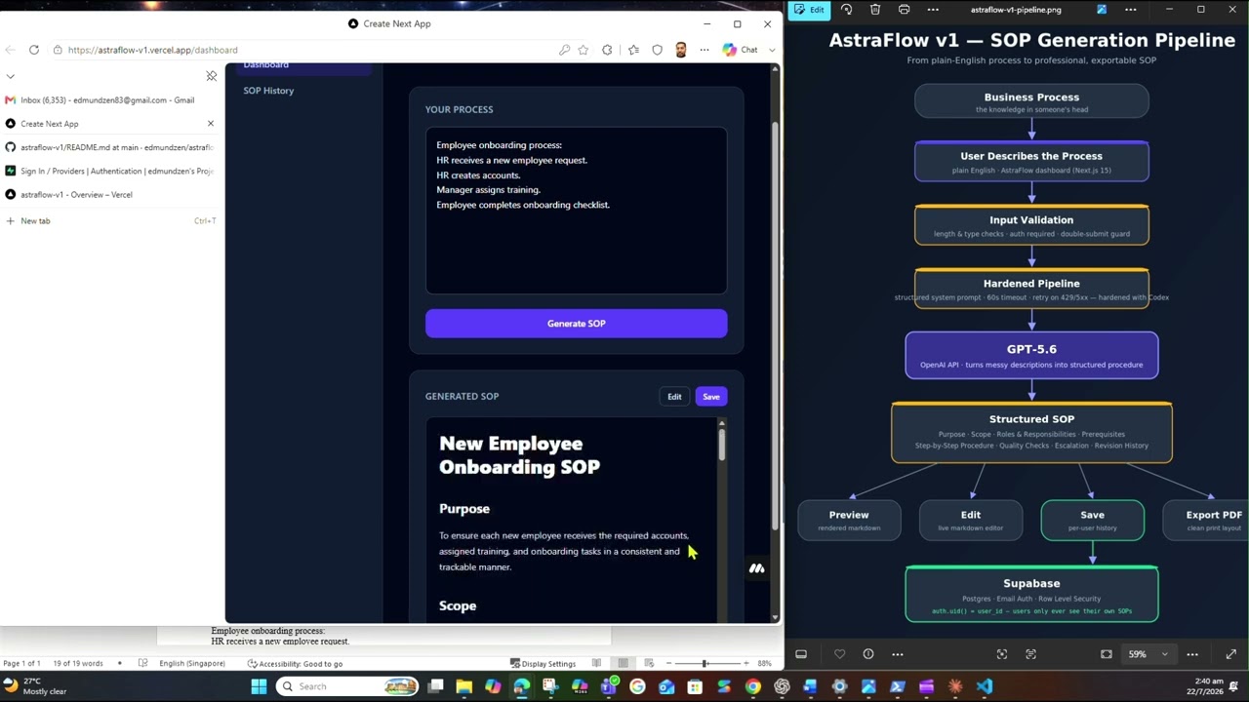Screen dimensions: 1249x702
Task: Click Edit in the photo viewer toolbar
Action: 810,10
